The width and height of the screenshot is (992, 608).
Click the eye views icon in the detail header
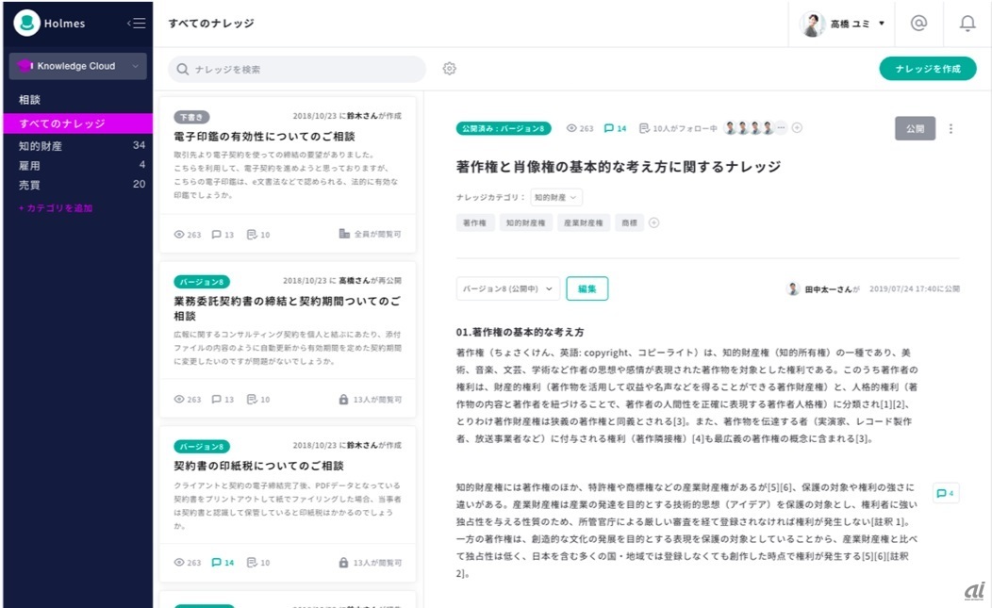[x=571, y=128]
